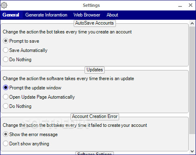
Task: Minimize the Settings window
Action: point(180,6)
